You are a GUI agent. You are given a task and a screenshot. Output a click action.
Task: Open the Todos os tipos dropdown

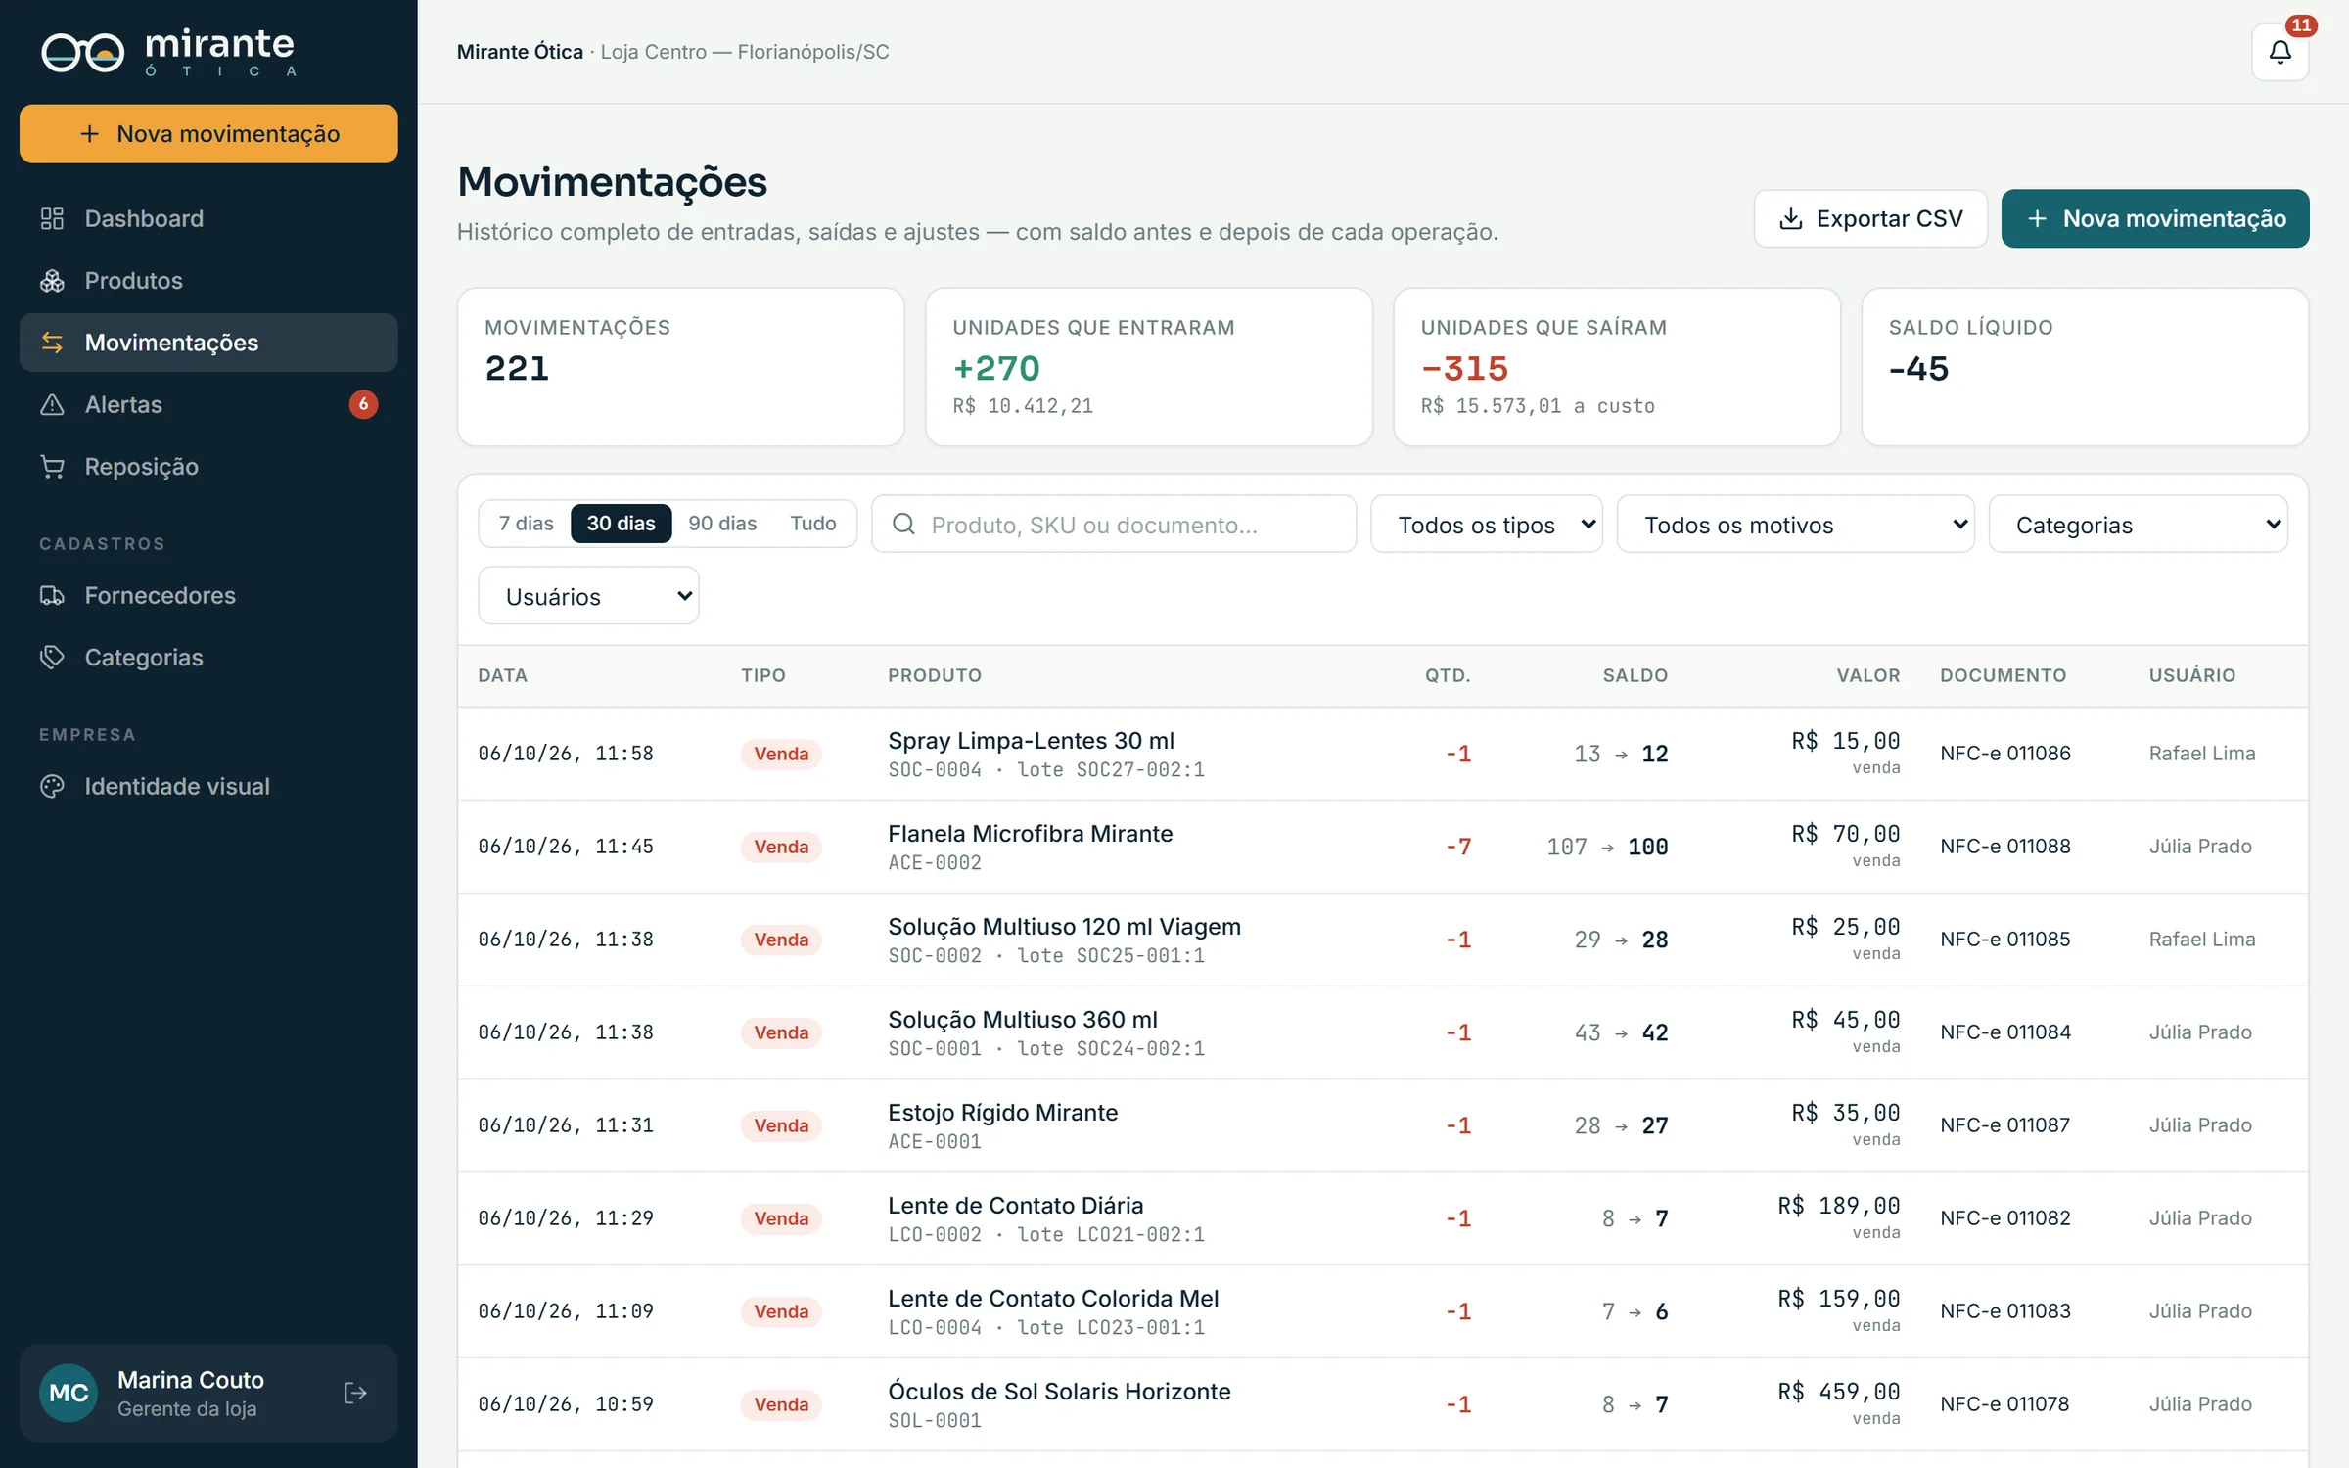click(x=1486, y=525)
